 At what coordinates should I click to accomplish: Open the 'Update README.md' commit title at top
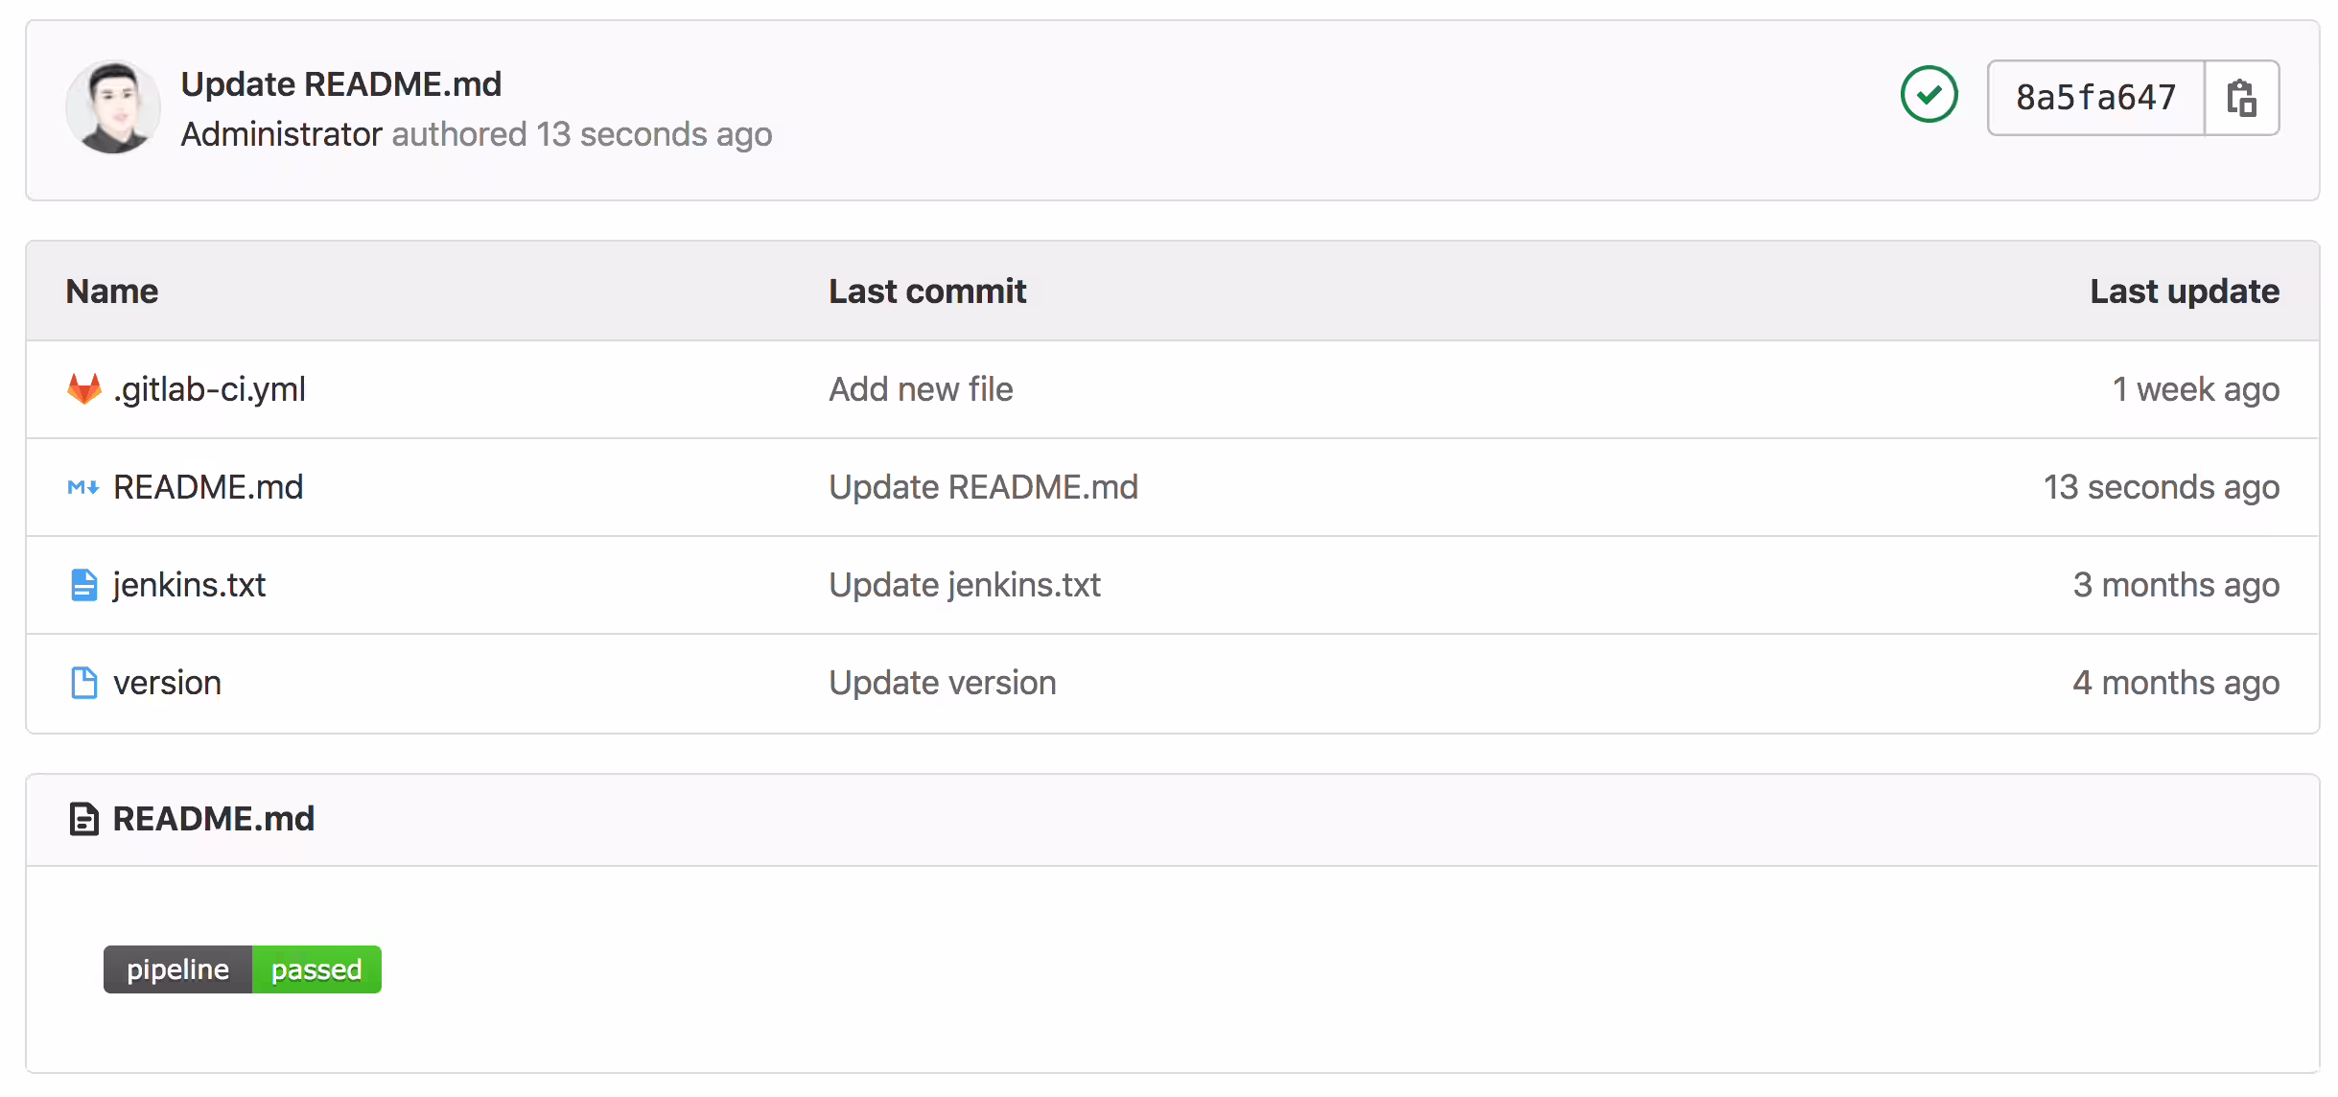point(341,84)
